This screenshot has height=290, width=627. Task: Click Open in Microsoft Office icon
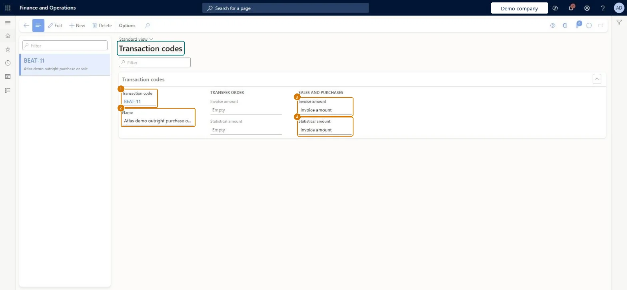pos(565,25)
